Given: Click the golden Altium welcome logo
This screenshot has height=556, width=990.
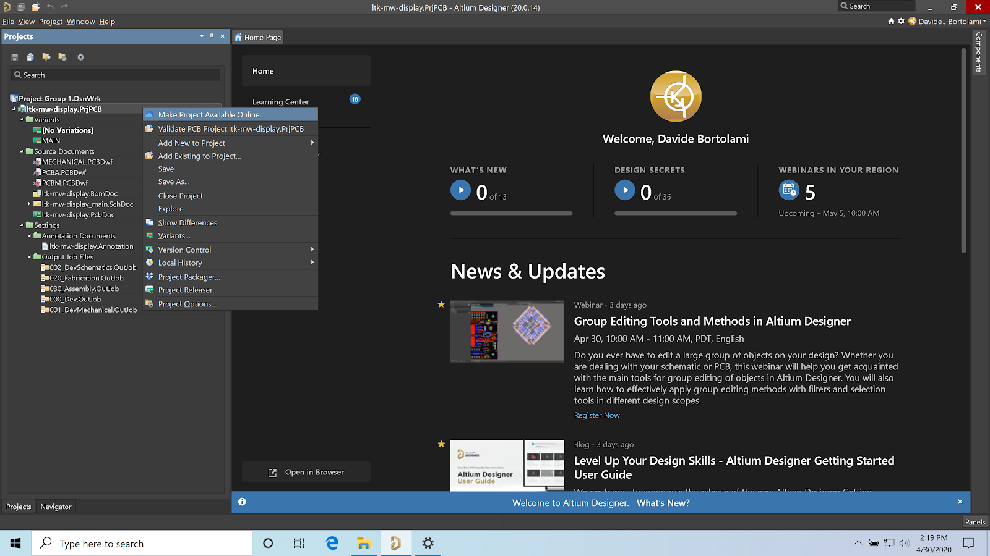Looking at the screenshot, I should 676,96.
